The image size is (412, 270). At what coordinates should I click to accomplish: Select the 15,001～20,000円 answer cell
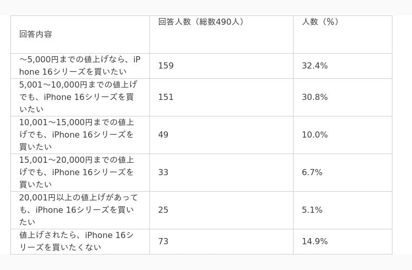80,173
